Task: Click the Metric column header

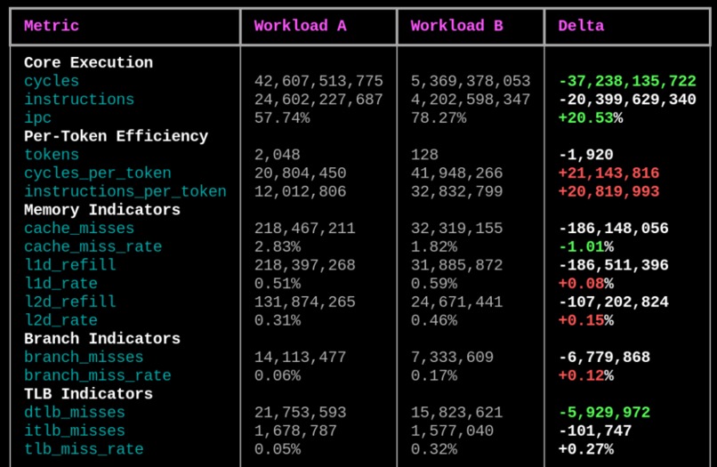Action: (x=52, y=26)
